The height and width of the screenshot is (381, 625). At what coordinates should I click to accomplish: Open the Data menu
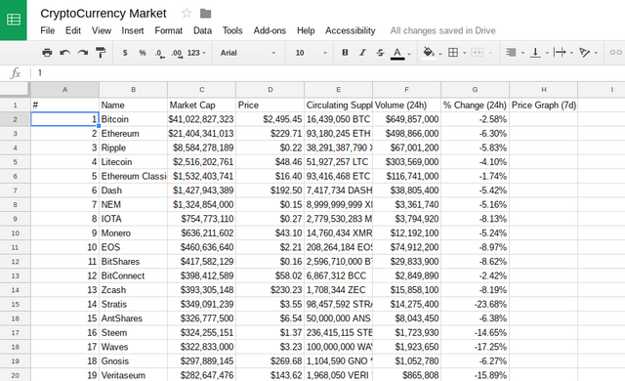(x=202, y=30)
